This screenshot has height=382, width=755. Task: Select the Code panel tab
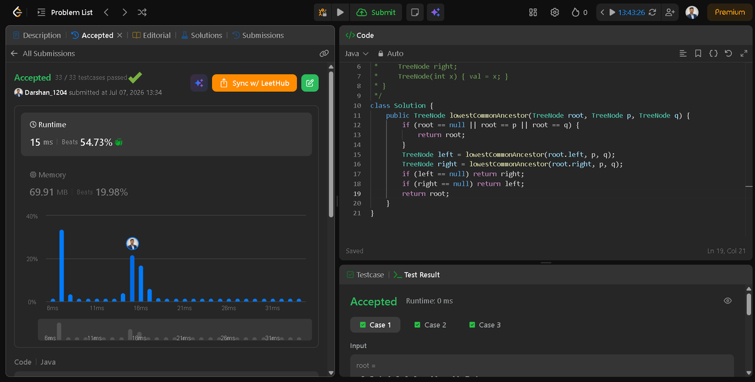(x=360, y=35)
